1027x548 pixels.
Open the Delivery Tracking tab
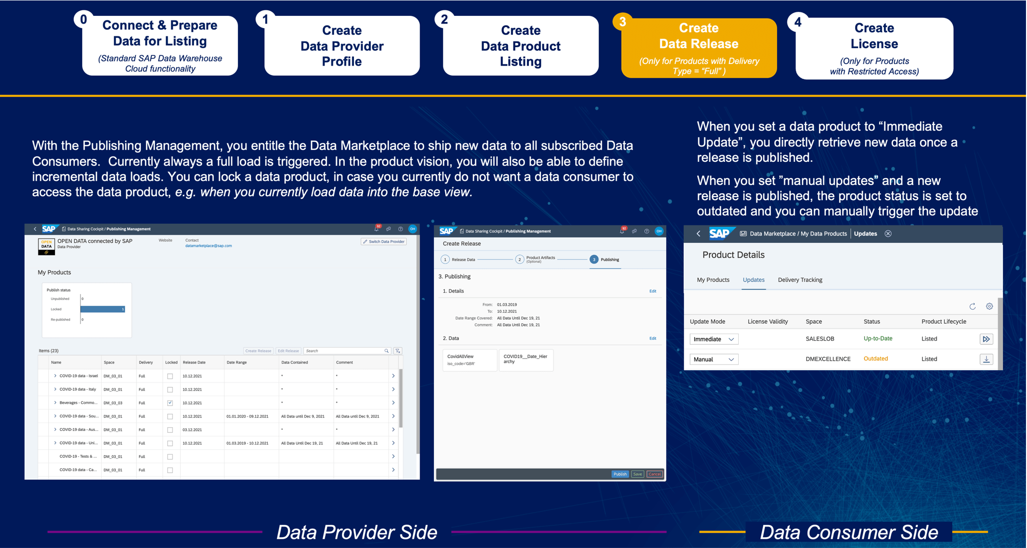point(800,280)
